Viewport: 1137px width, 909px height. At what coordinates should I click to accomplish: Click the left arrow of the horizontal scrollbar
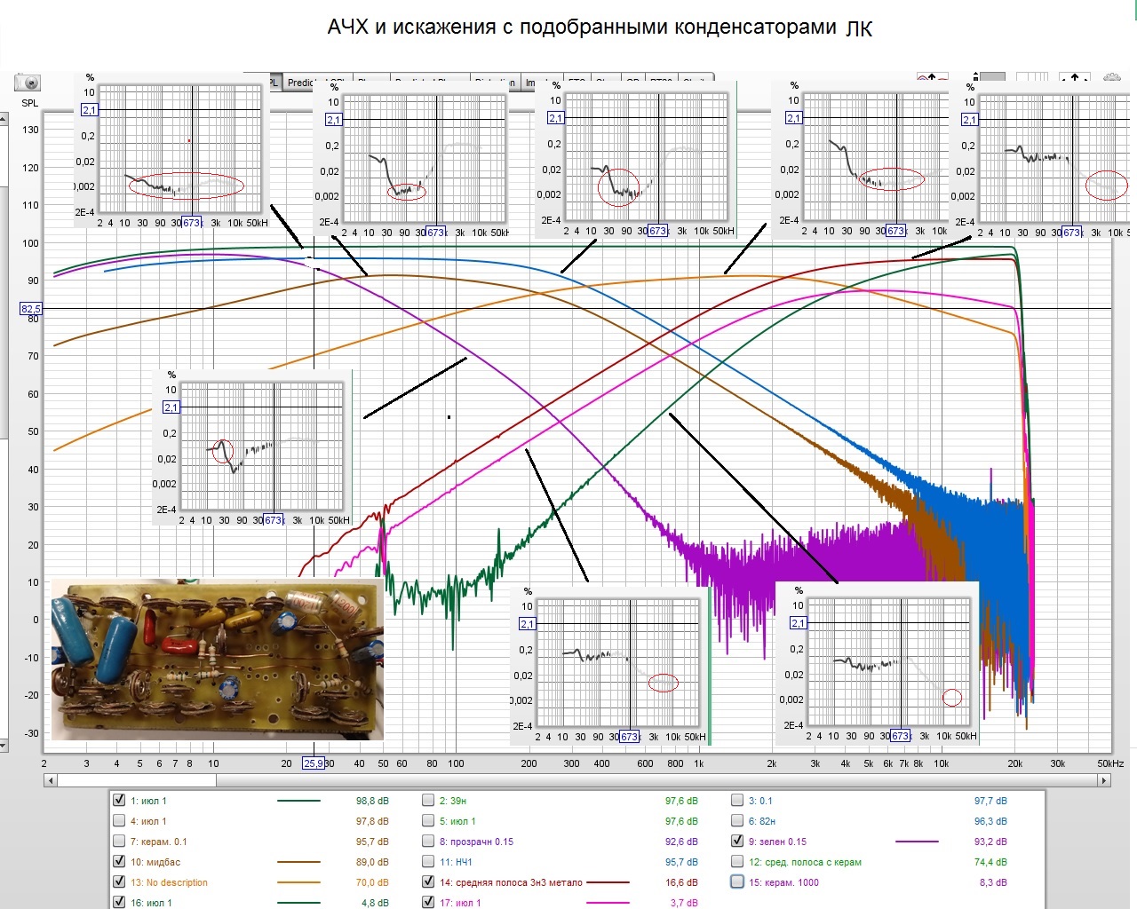click(x=51, y=780)
